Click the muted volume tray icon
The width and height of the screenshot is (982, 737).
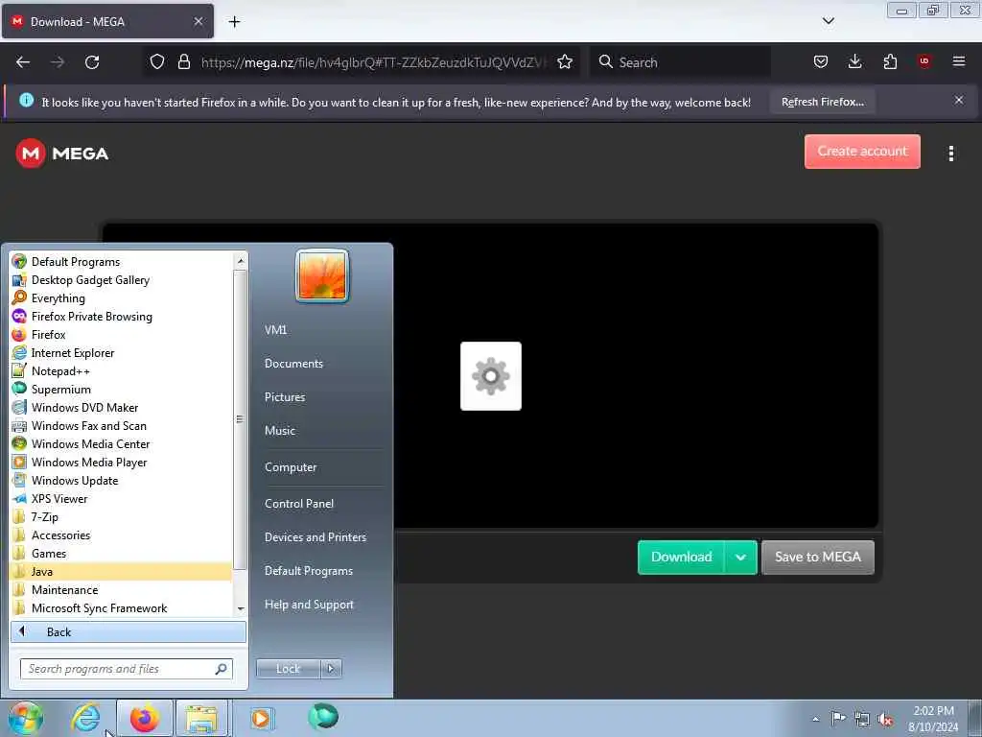pyautogui.click(x=885, y=720)
